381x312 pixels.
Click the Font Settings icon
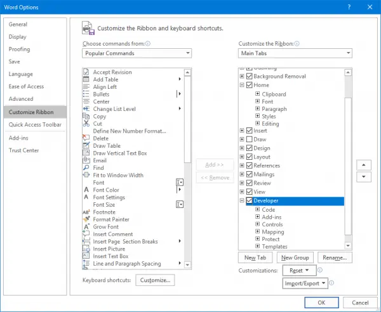(x=86, y=197)
